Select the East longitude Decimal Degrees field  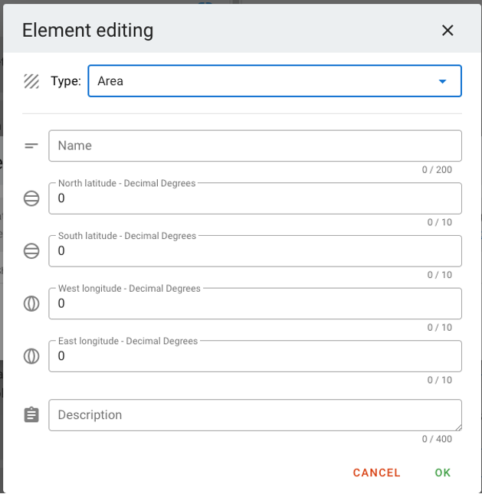(255, 356)
